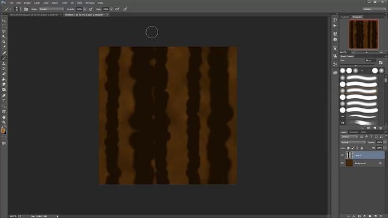Add a layer mask from Layers footer
This screenshot has height=218, width=388.
point(359,216)
